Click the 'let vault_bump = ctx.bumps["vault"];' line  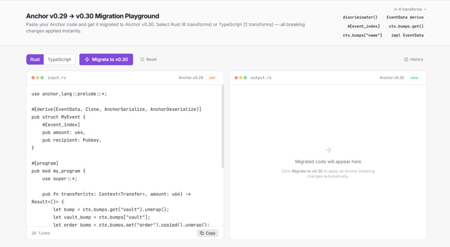point(102,217)
